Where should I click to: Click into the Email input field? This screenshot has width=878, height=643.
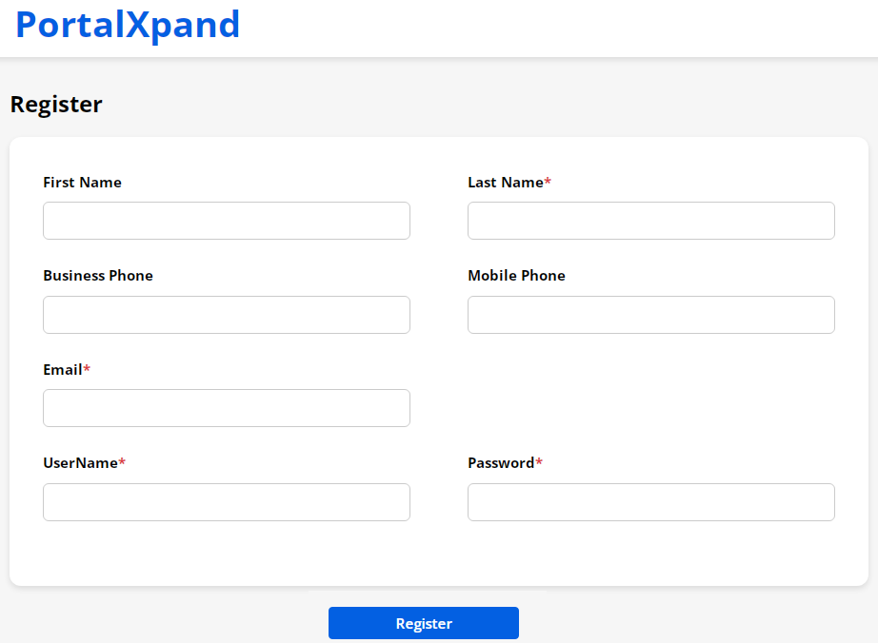pyautogui.click(x=226, y=408)
